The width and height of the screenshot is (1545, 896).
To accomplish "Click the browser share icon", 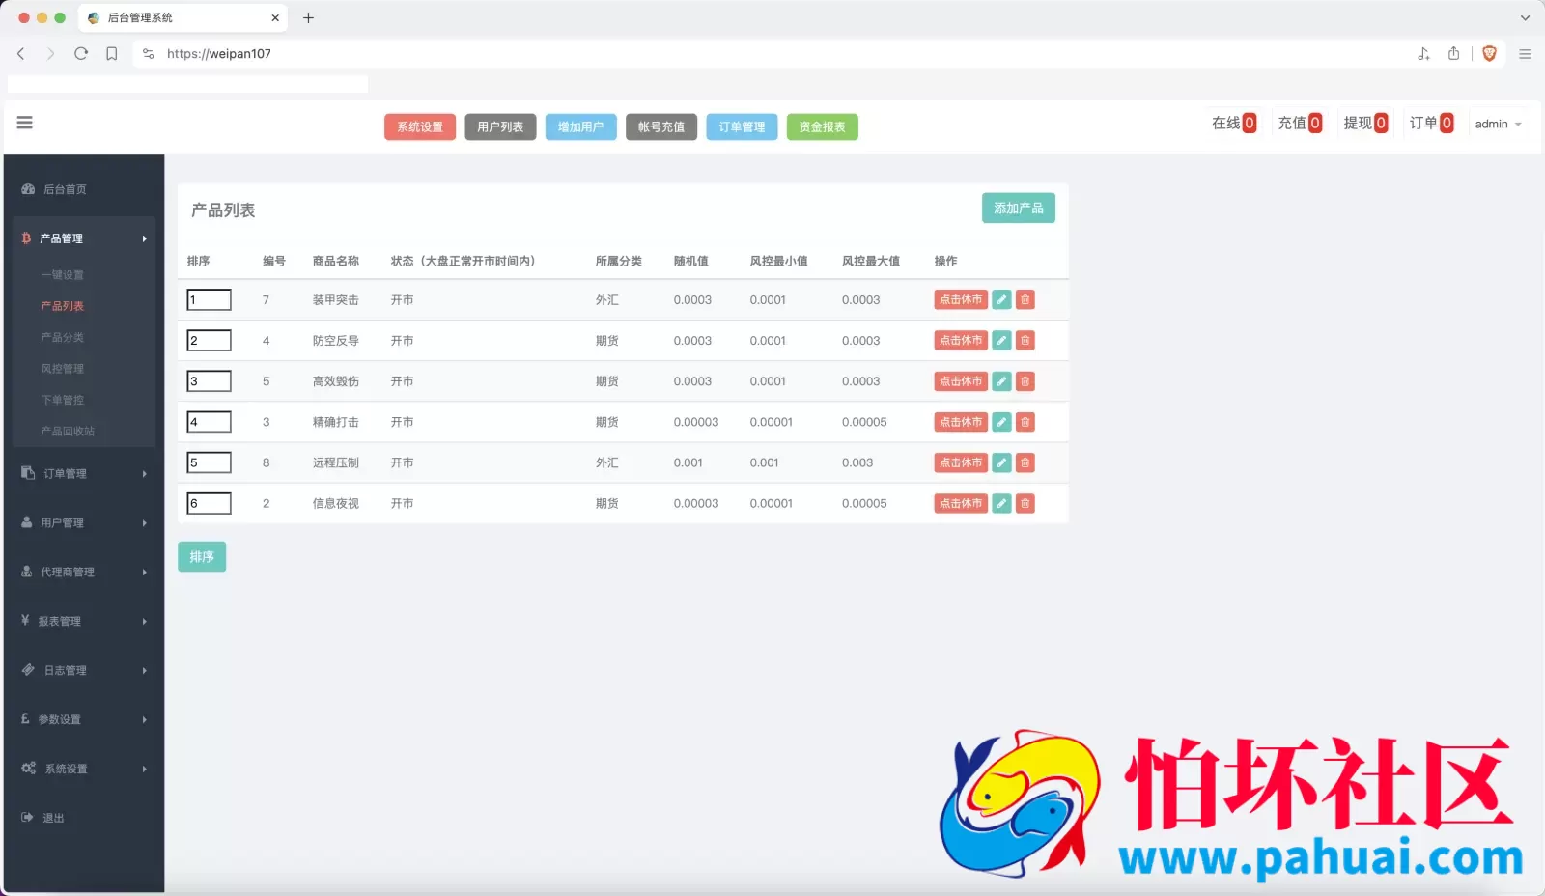I will [x=1453, y=54].
